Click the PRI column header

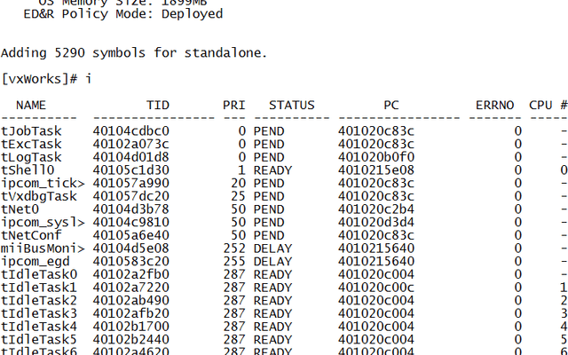click(234, 105)
